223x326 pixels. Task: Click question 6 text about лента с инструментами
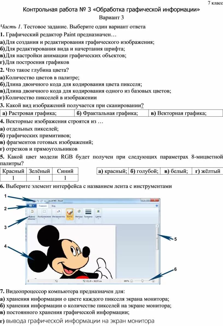tap(86, 186)
